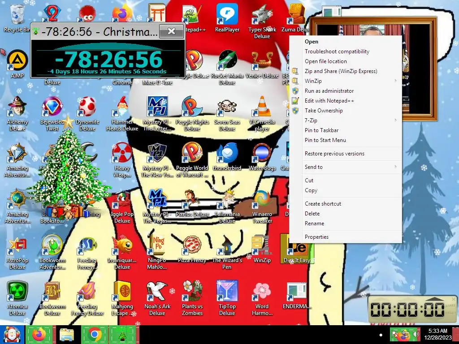
Task: Open the ENDERMA desktop shortcut
Action: (297, 295)
